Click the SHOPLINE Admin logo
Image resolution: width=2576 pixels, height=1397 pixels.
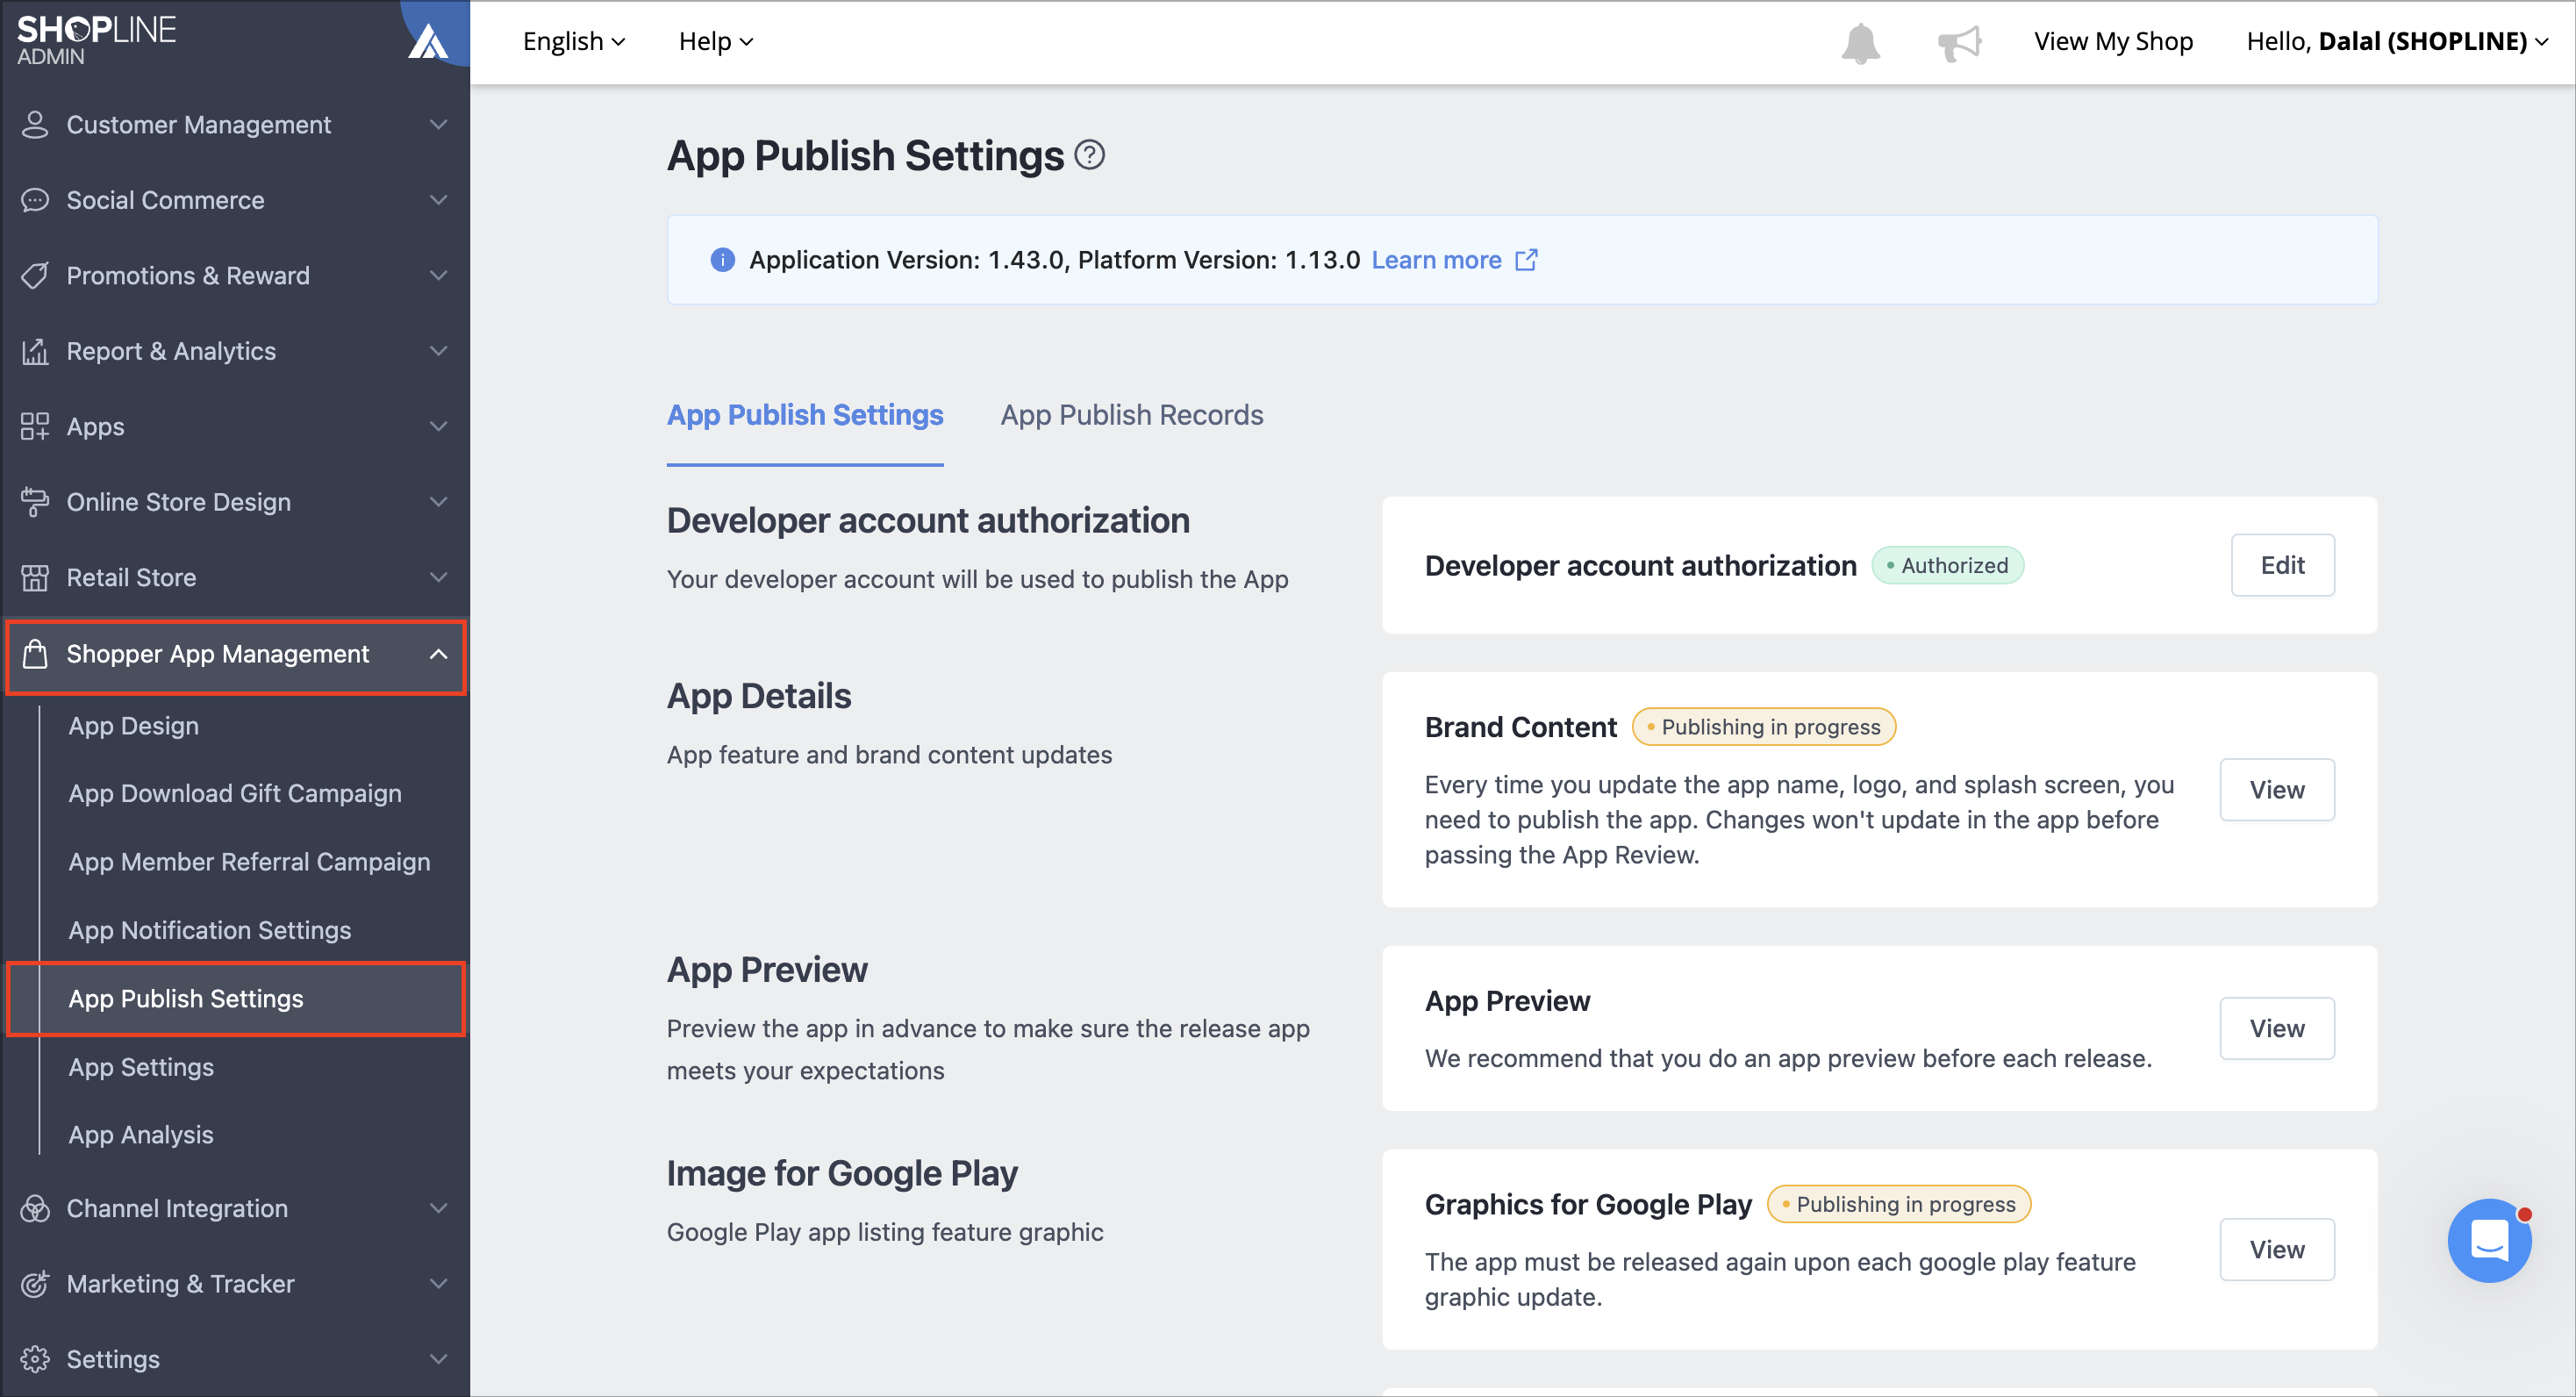[96, 40]
